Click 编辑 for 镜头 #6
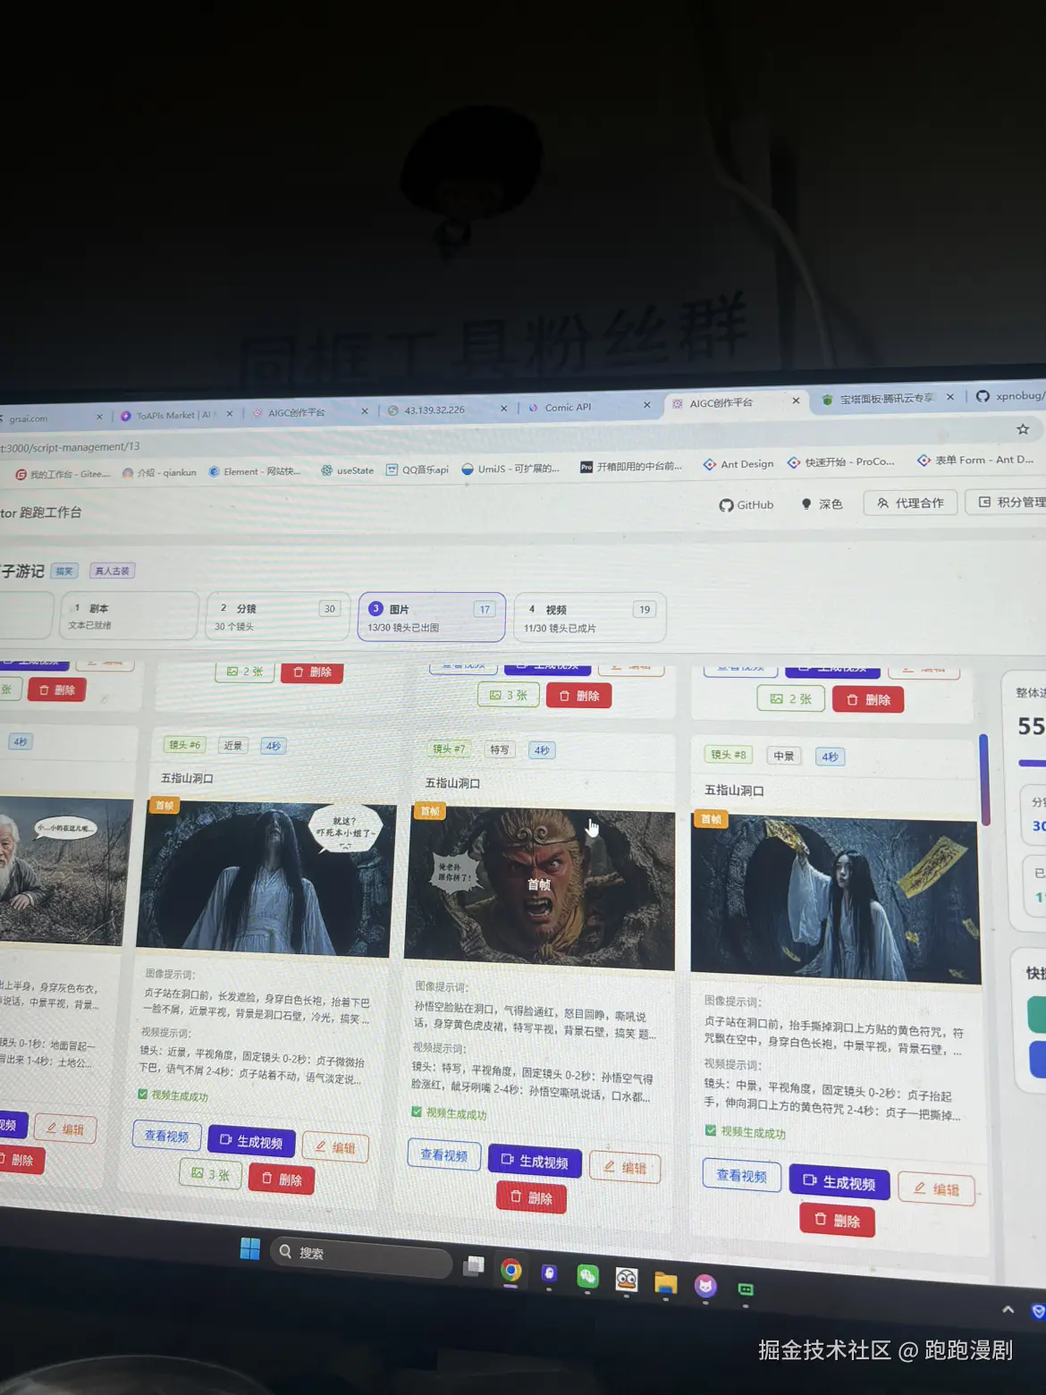 [335, 1147]
